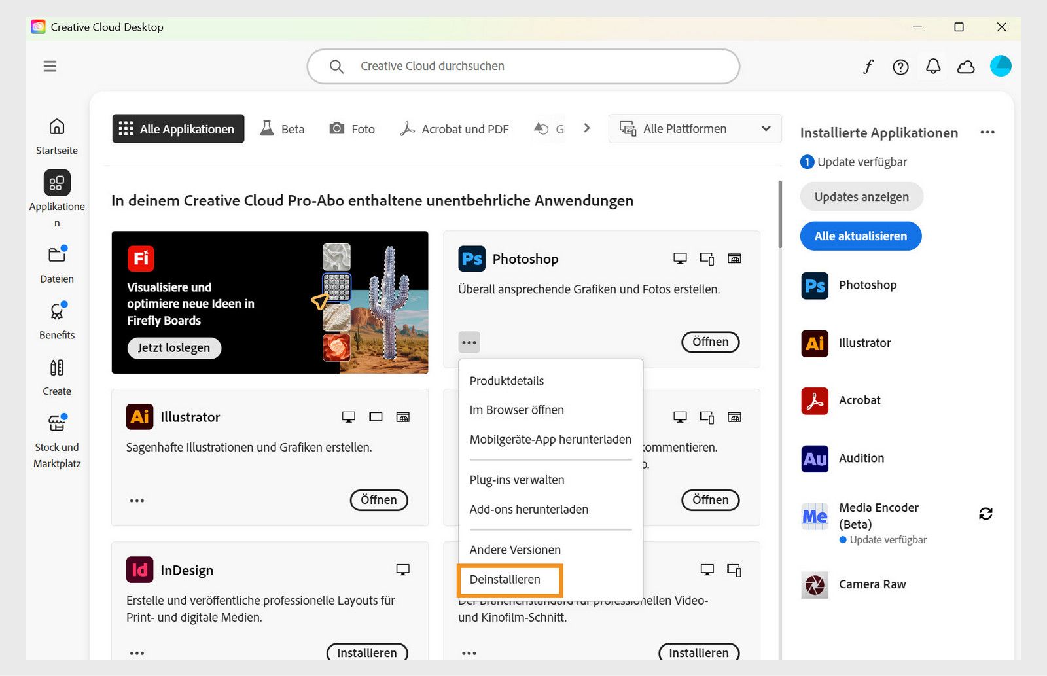Image resolution: width=1047 pixels, height=676 pixels.
Task: Expand more categories with the right chevron
Action: [x=586, y=128]
